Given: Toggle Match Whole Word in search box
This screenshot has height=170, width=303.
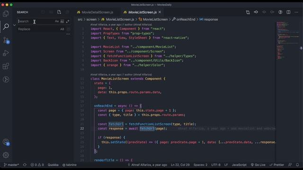Looking at the screenshot, I should 62,21.
